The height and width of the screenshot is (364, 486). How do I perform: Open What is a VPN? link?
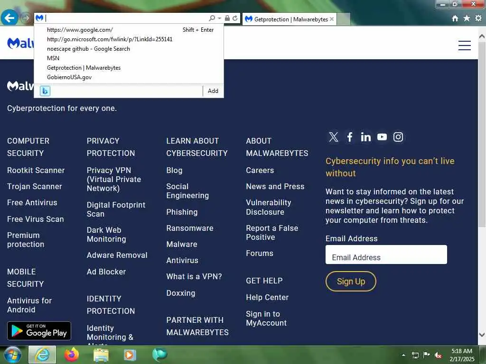[x=194, y=277]
